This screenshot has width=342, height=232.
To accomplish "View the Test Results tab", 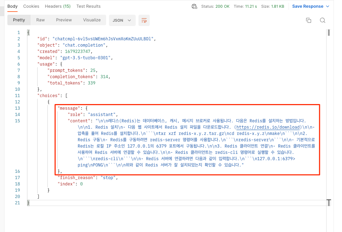I will pos(88,6).
